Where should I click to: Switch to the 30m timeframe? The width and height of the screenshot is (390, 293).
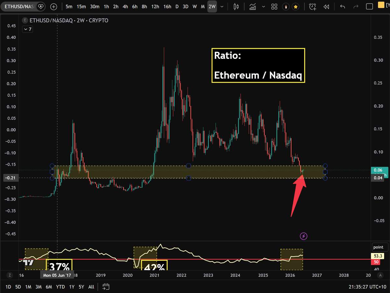95,7
